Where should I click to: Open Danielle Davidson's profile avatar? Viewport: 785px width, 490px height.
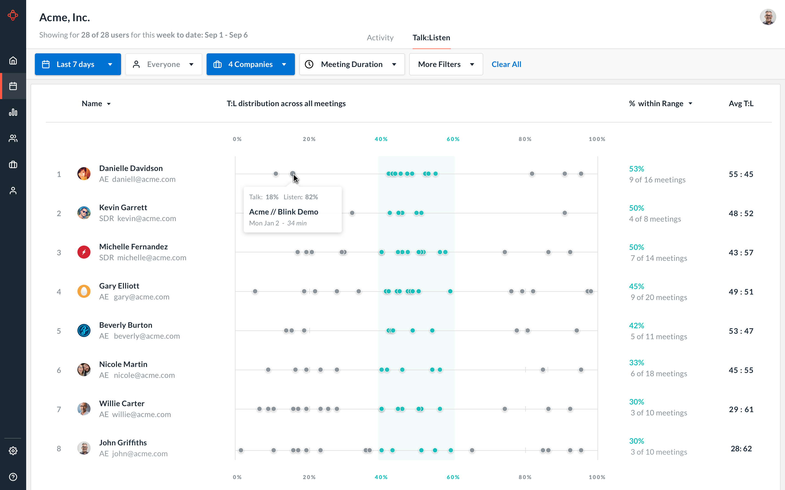pos(84,174)
